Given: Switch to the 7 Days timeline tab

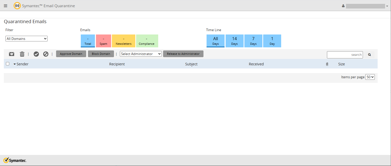Looking at the screenshot, I should coord(253,41).
